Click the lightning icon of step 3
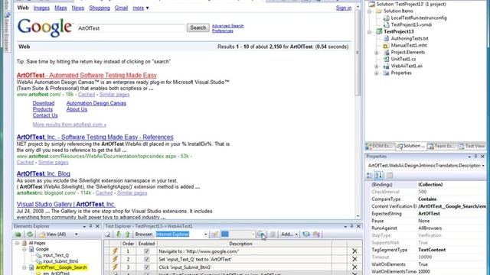This screenshot has width=490, height=275. [115, 267]
